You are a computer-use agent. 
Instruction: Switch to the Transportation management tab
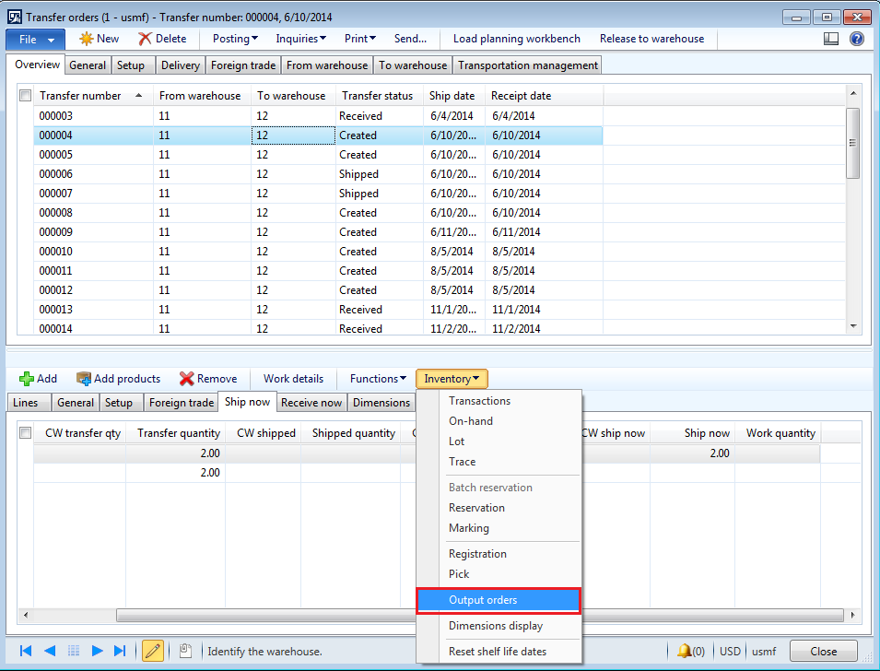click(527, 65)
